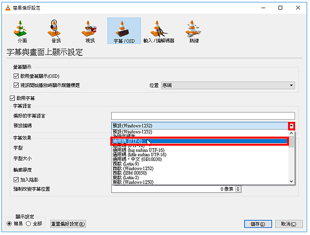Open the 輸入 / 編解碼器 preferences category

point(159,31)
